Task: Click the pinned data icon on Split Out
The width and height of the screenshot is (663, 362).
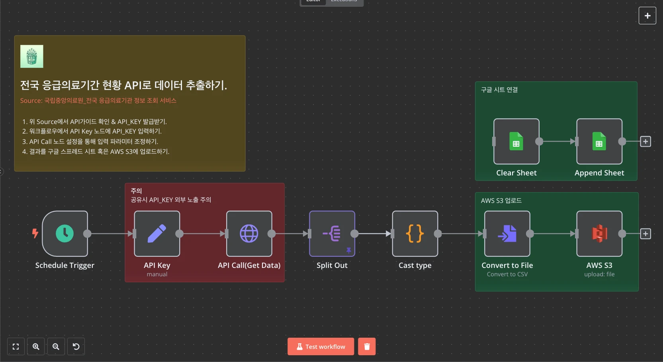Action: click(349, 250)
